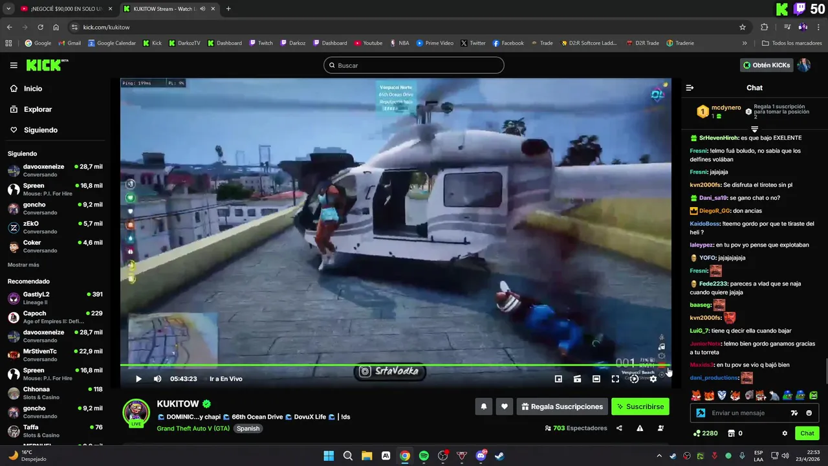Open chat settings gear icon
The image size is (828, 466).
[x=785, y=433]
